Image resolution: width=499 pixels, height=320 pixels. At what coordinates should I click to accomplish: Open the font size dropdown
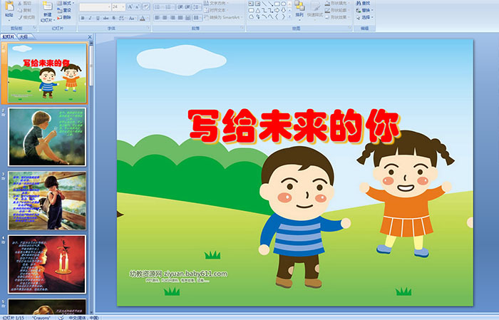pos(123,7)
